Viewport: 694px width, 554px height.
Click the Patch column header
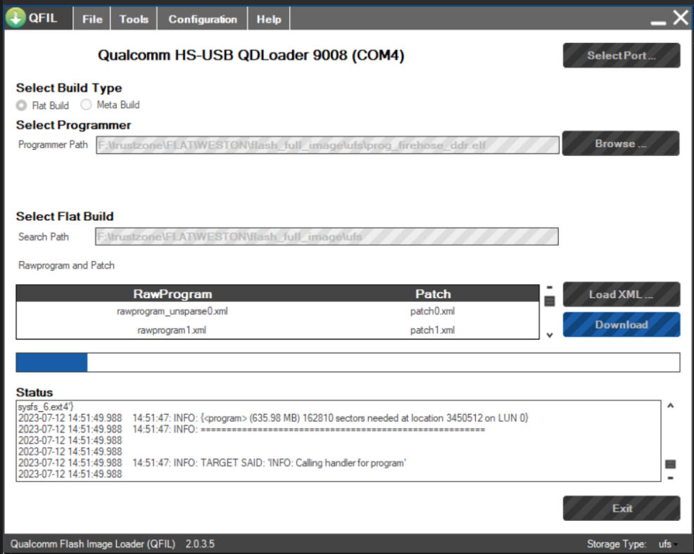pyautogui.click(x=433, y=294)
